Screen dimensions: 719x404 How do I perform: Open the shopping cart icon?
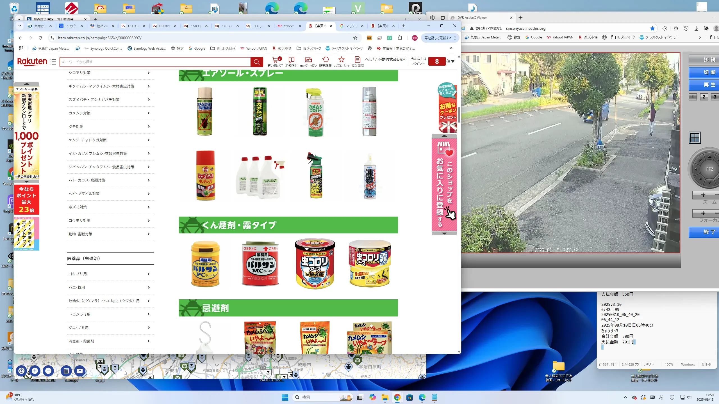(x=275, y=60)
